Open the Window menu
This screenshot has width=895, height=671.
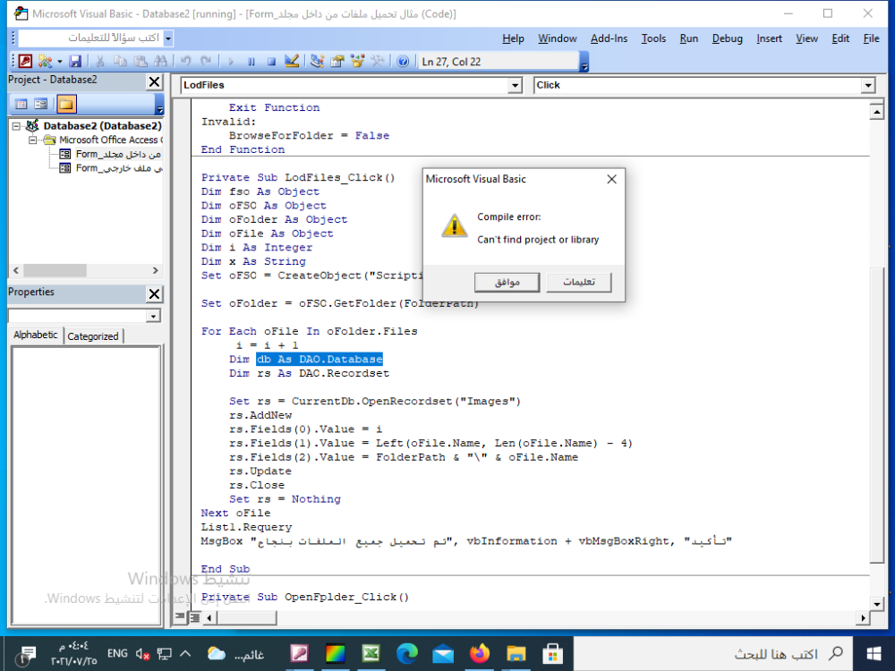pos(557,38)
